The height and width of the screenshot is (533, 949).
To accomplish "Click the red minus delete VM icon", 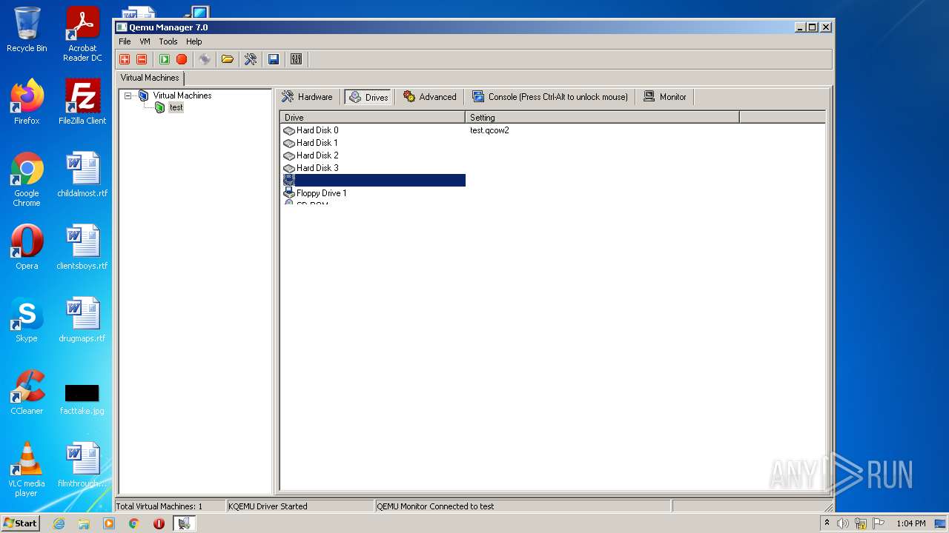I will (142, 59).
